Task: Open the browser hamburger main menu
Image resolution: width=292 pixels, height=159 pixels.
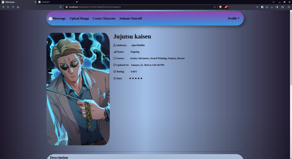Action: (x=289, y=7)
